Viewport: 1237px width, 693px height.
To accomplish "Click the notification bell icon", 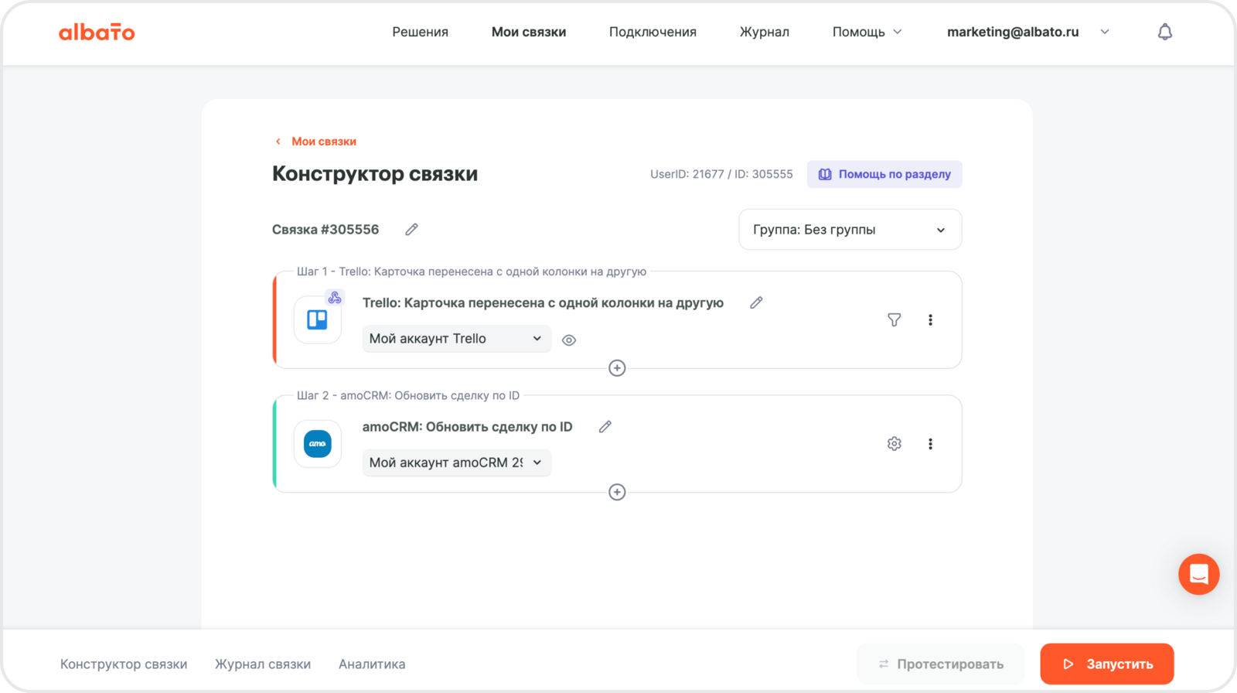I will click(x=1164, y=32).
